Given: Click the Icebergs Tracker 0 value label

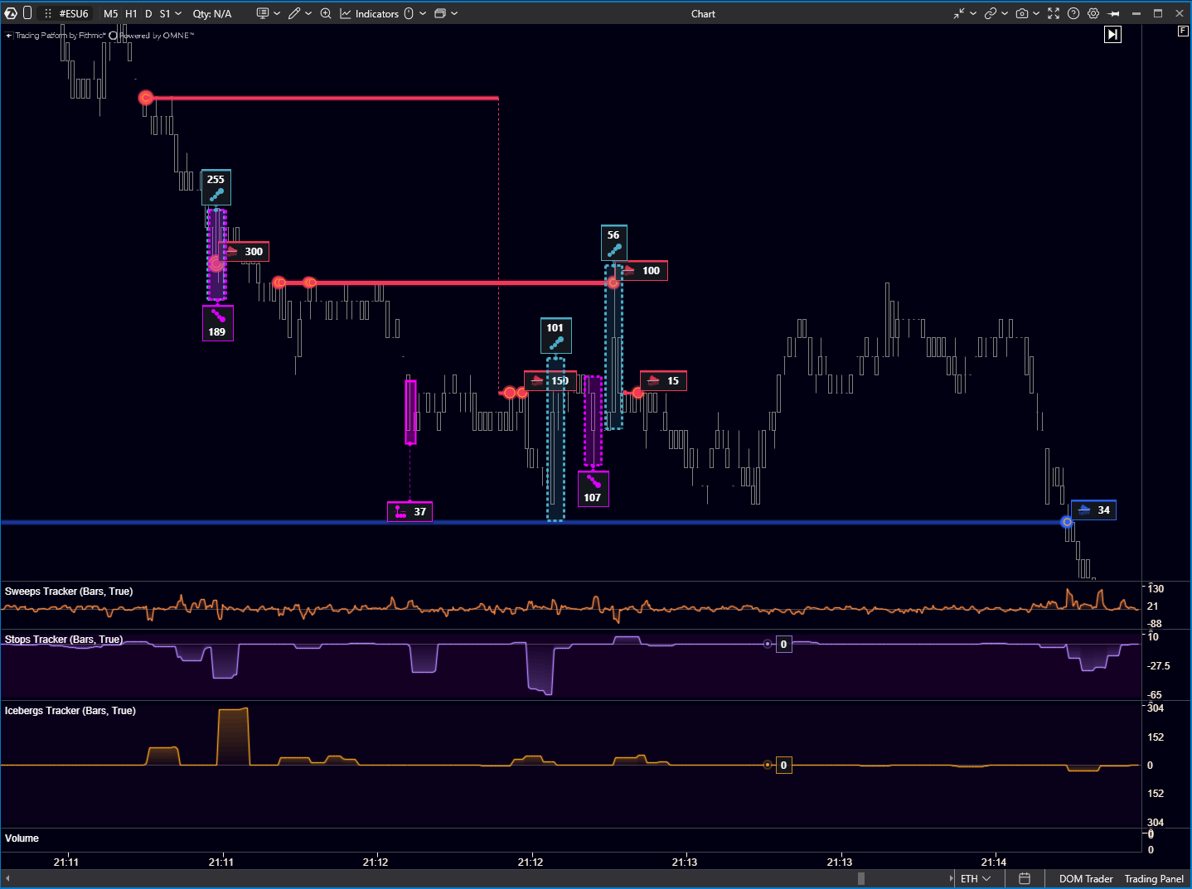Looking at the screenshot, I should point(783,765).
